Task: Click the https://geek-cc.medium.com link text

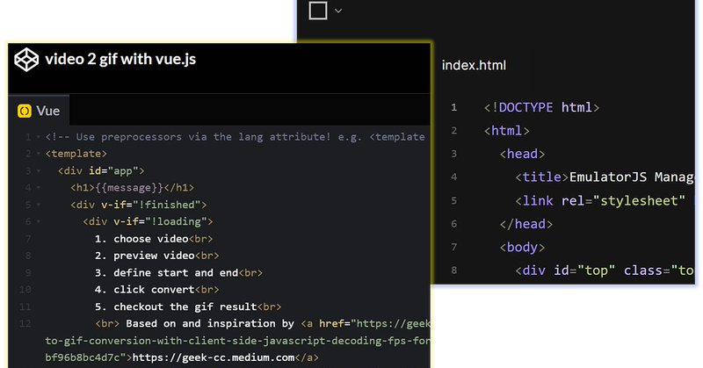Action: (x=214, y=357)
